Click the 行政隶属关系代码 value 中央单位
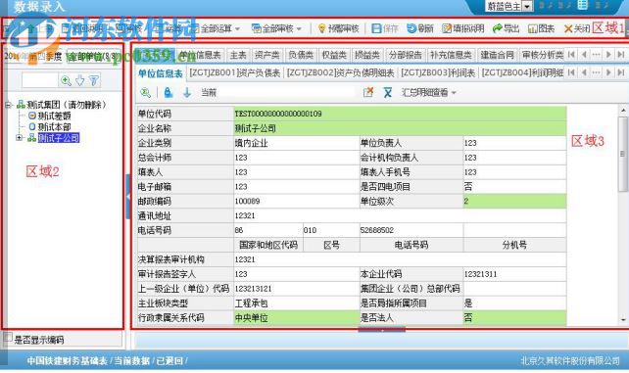Screen dimensions: 629x373 297,318
